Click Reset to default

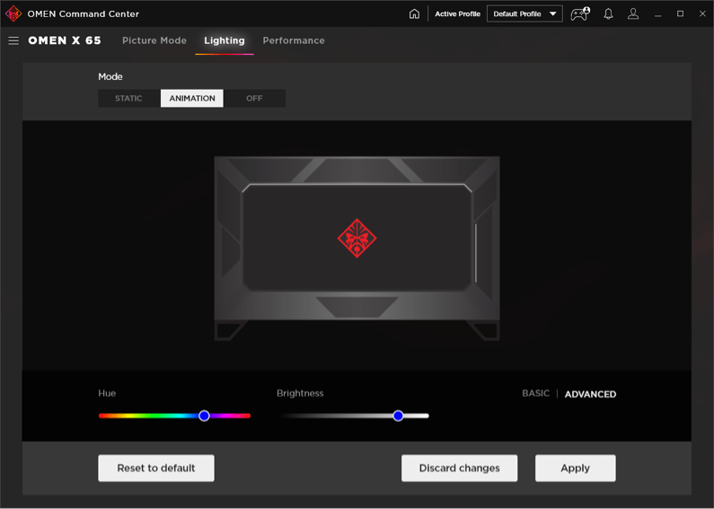[x=156, y=468]
